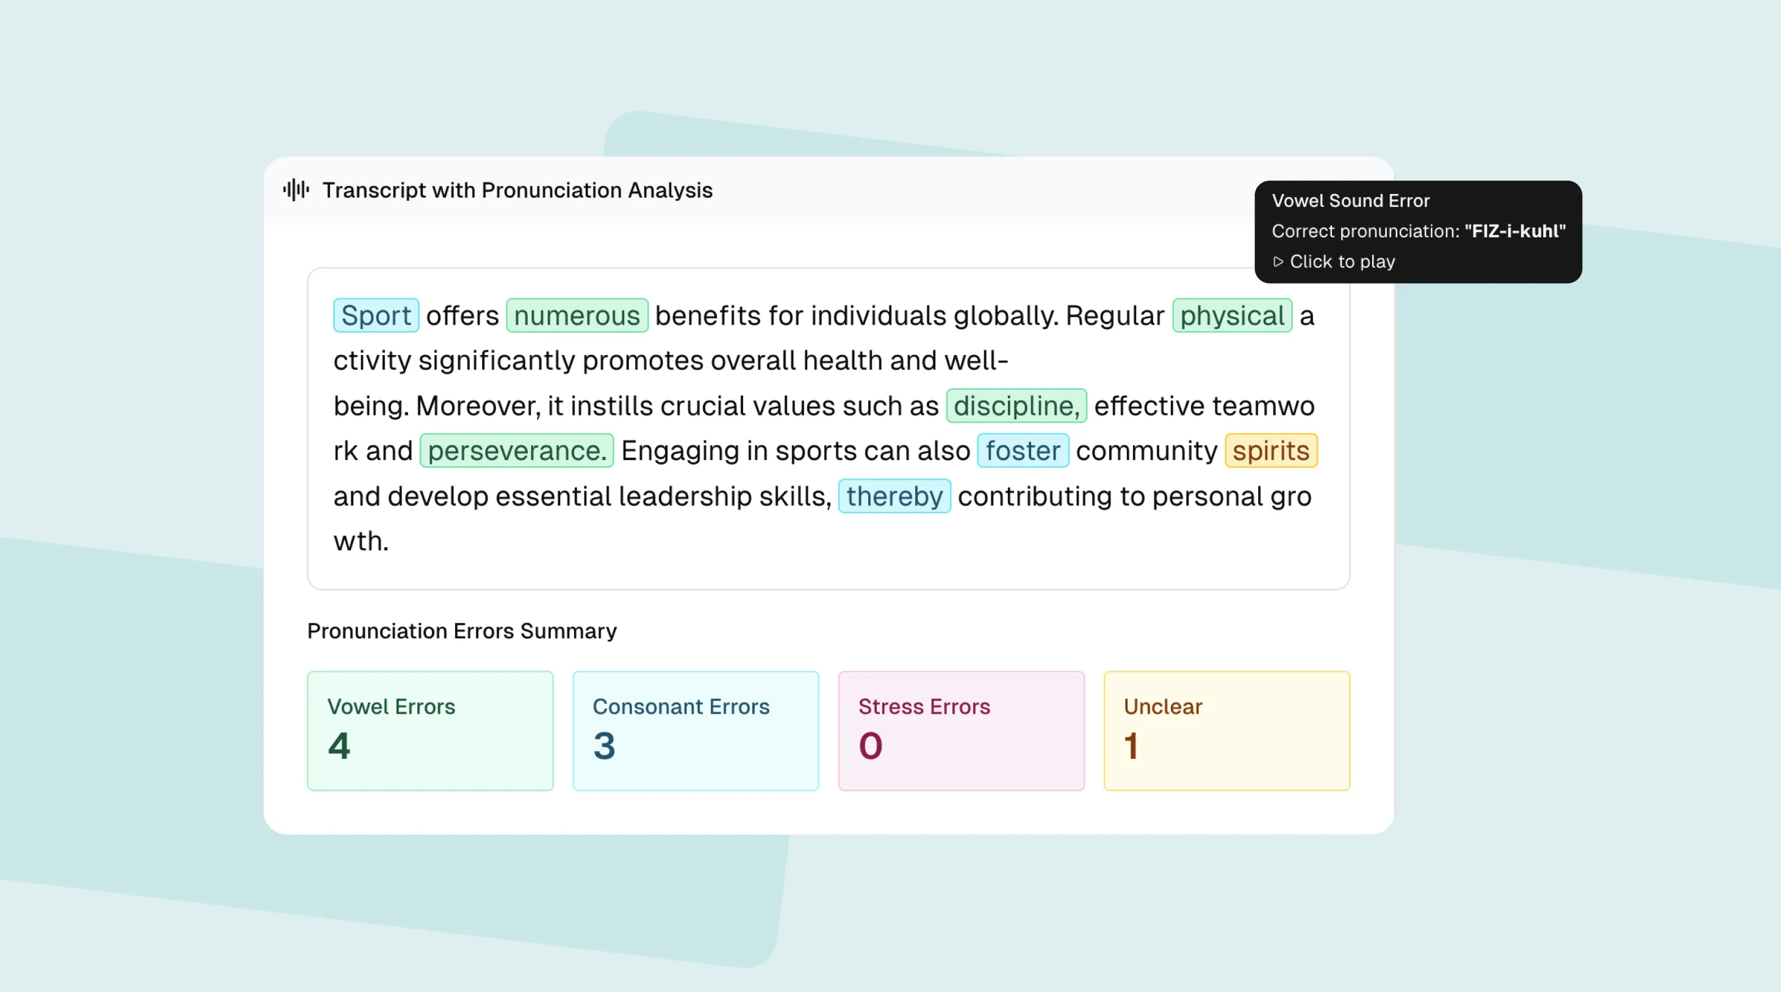Screen dimensions: 1781x992
Task: Select the blue-highlighted word "foster"
Action: [1023, 450]
